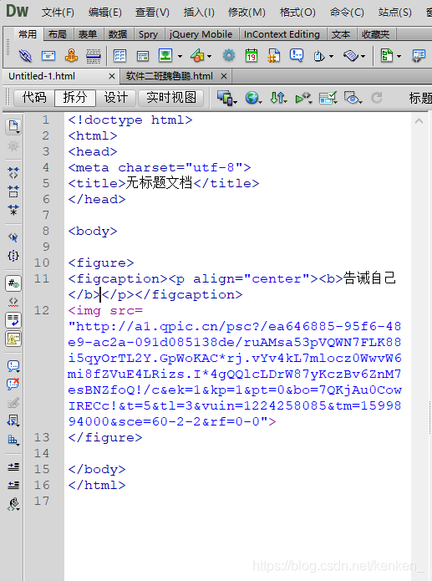432x581 pixels.
Task: Click the widget gear icon
Action: click(229, 56)
